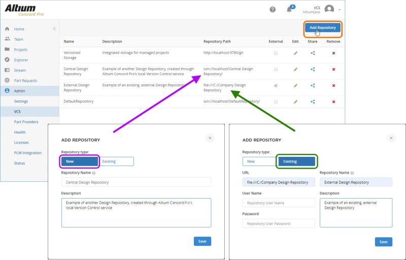This screenshot has width=406, height=260.
Task: Click the Explorer compass icon in the sidebar
Action: pyautogui.click(x=7, y=59)
